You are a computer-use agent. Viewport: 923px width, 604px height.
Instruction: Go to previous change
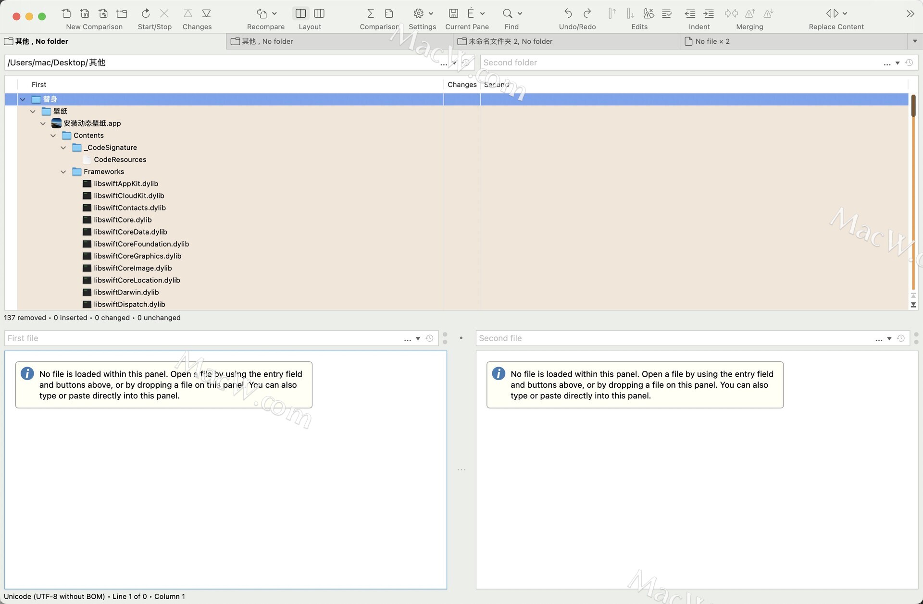188,13
